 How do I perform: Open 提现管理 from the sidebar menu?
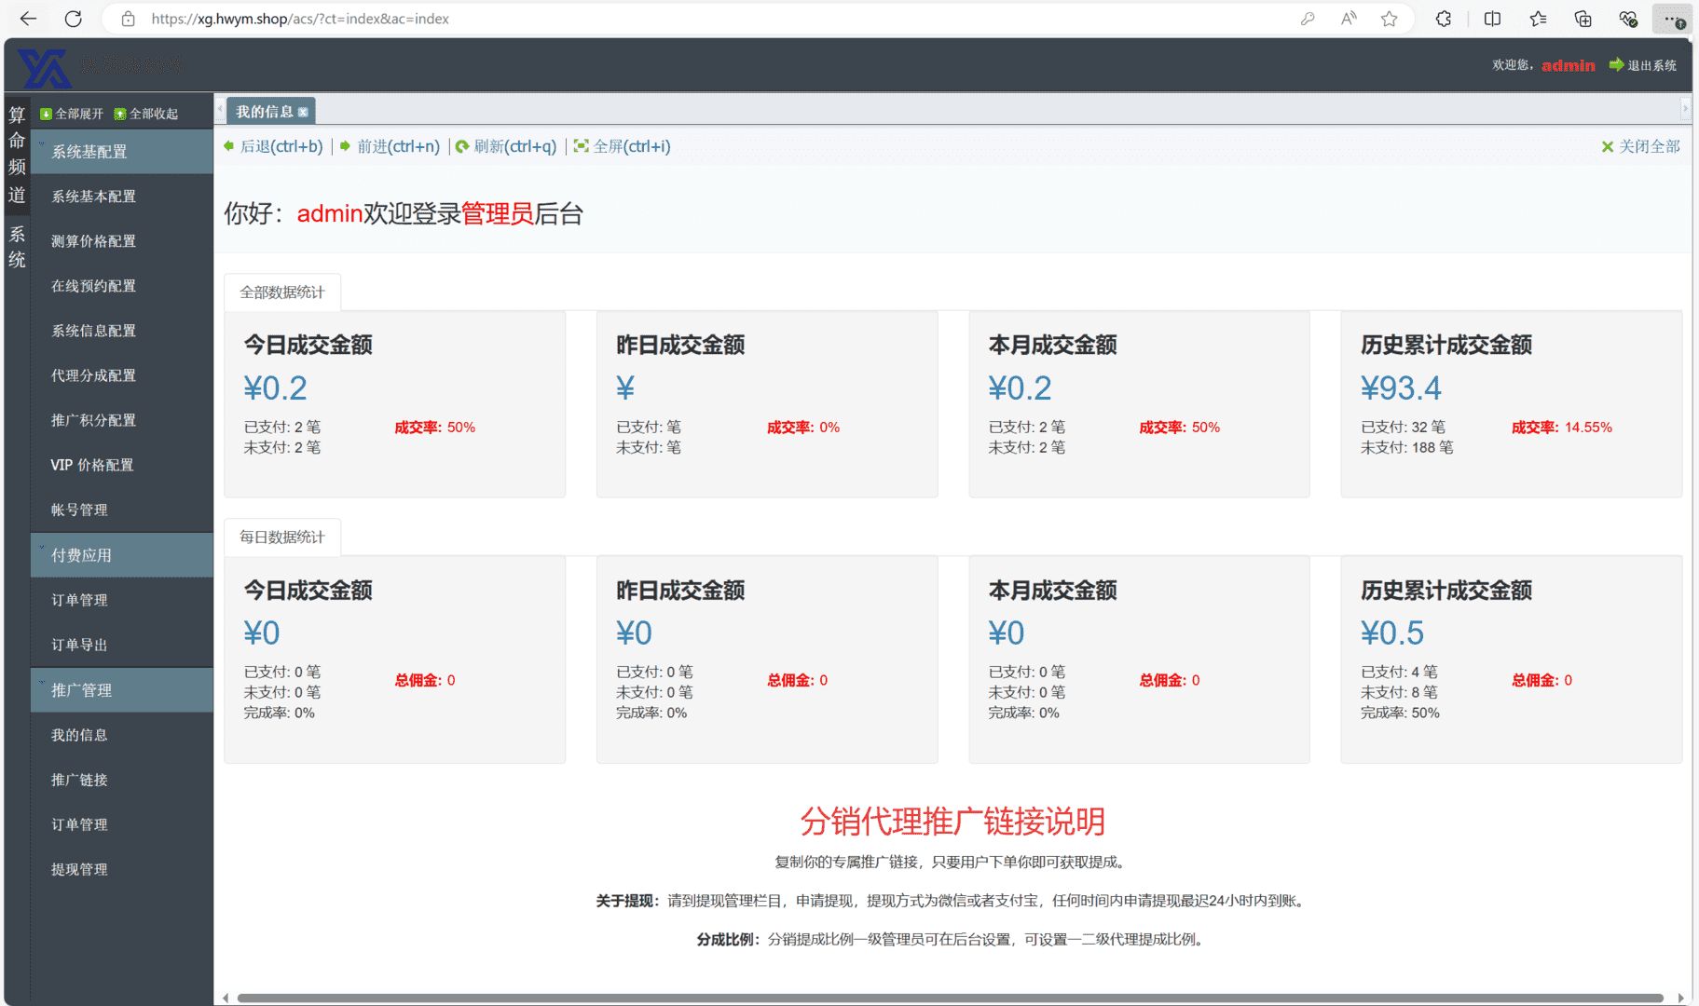(79, 869)
